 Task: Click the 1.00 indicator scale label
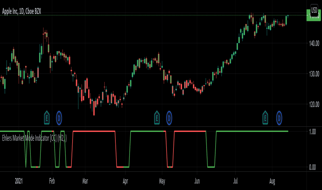pos(313,132)
